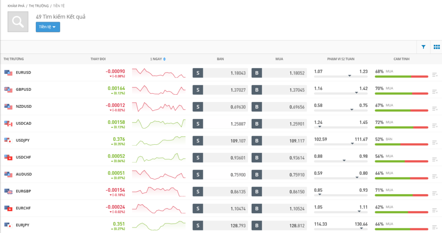Viewport: 442px width, 233px height.
Task: Go to KHÁM PHÁ breadcrumb
Action: point(16,6)
